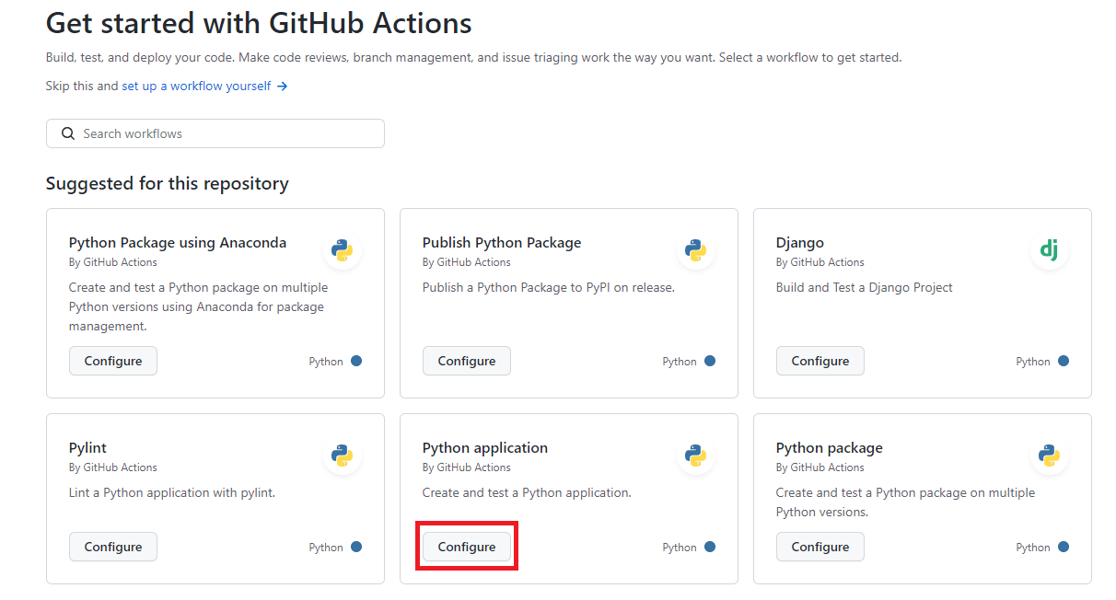
Task: Click the magnifier icon in the search box
Action: tap(68, 133)
